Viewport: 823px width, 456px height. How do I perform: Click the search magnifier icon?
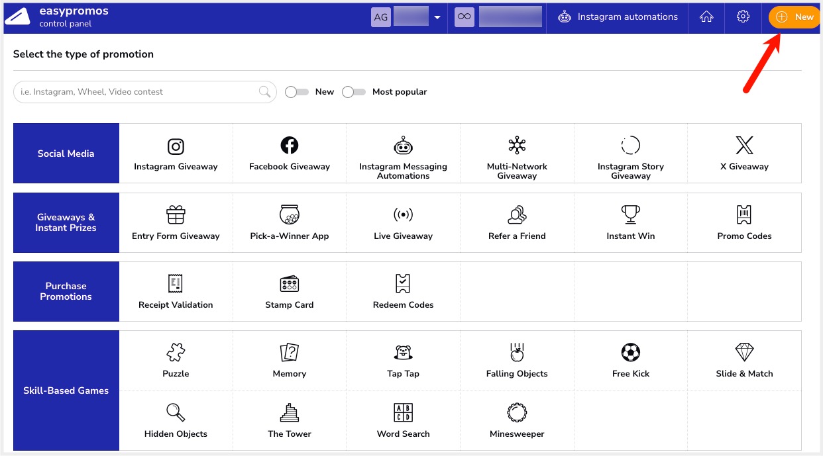click(265, 92)
